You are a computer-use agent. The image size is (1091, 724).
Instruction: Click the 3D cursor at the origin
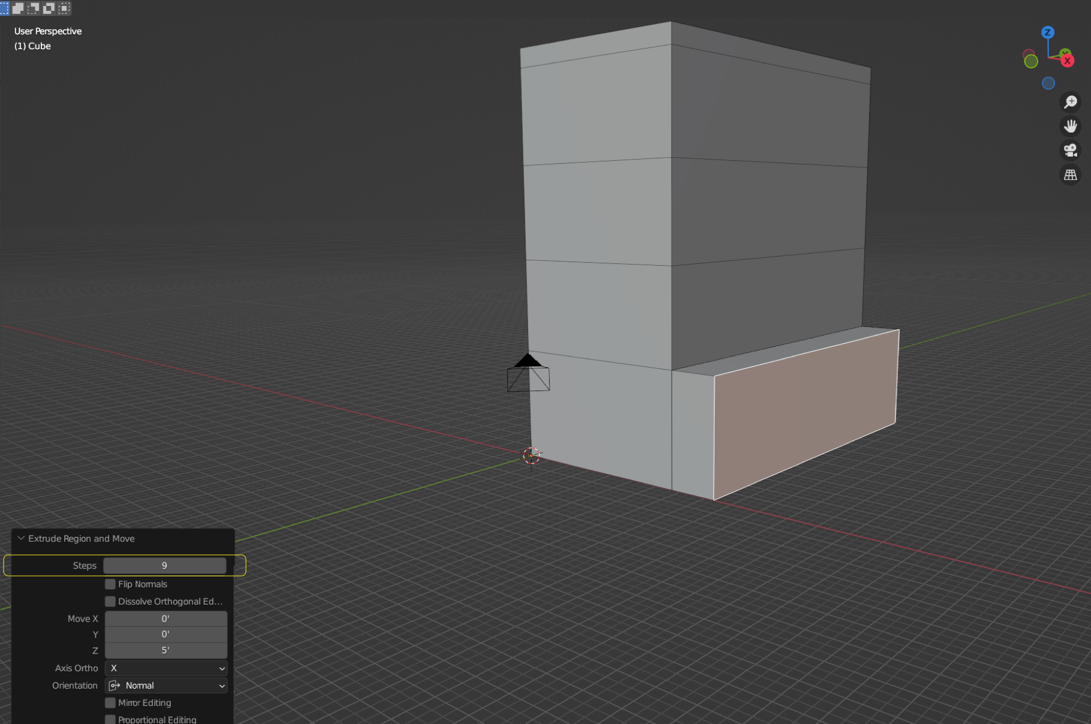tap(531, 456)
